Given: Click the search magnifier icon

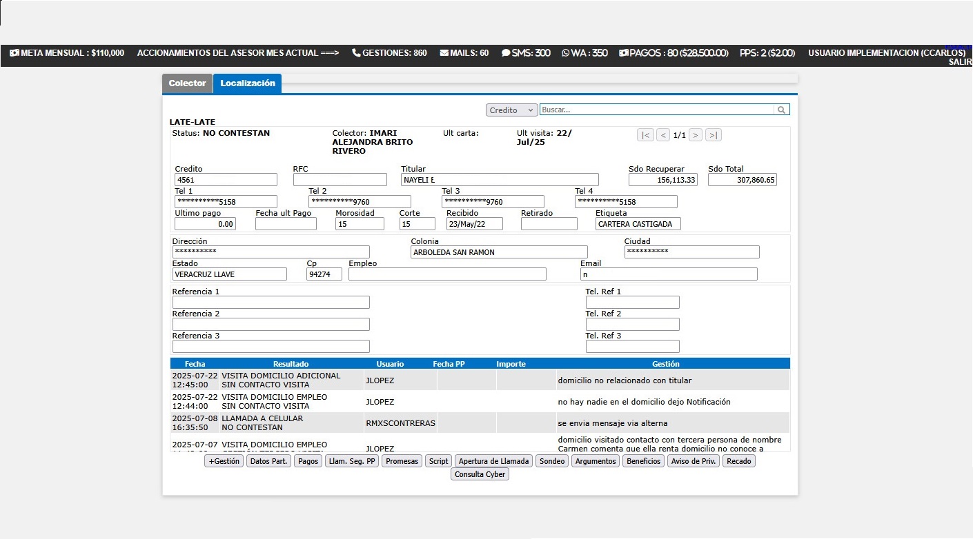Looking at the screenshot, I should click(x=781, y=110).
